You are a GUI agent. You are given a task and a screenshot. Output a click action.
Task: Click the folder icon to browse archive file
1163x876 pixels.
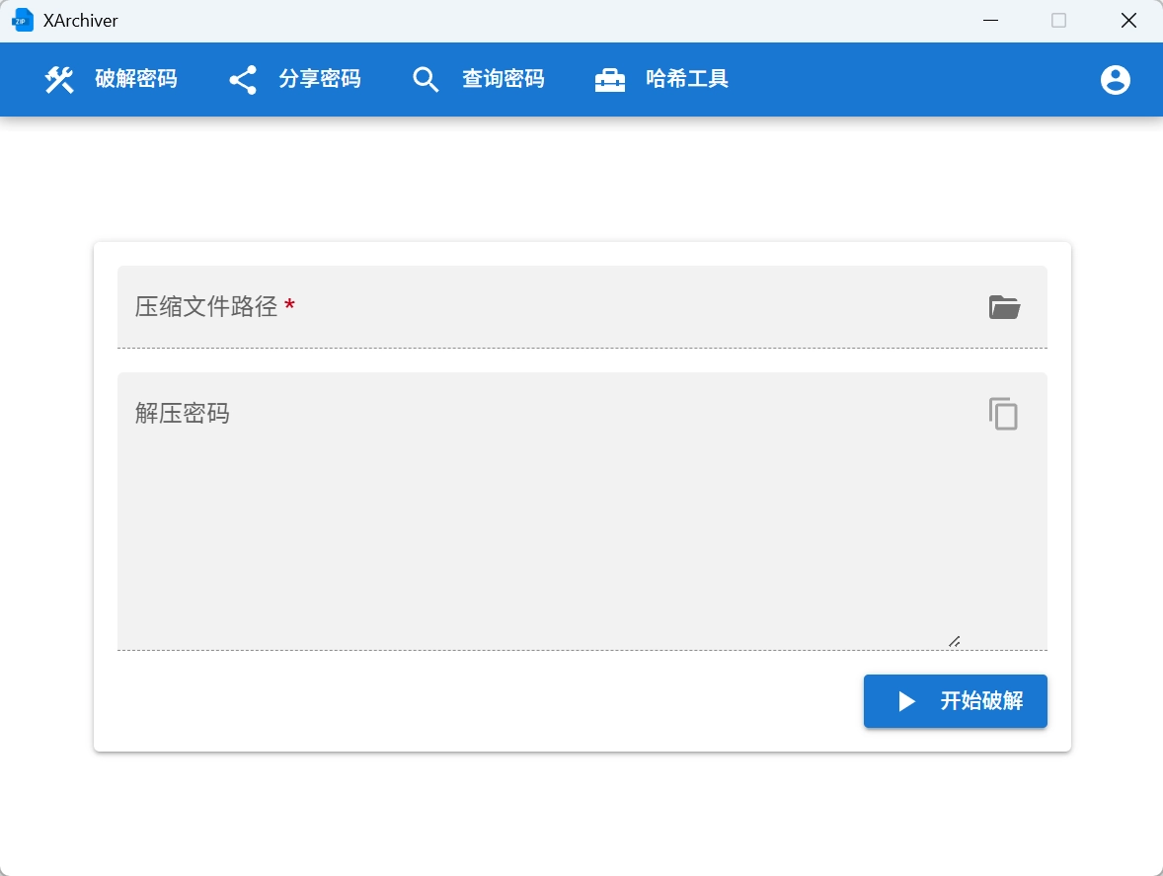1004,307
